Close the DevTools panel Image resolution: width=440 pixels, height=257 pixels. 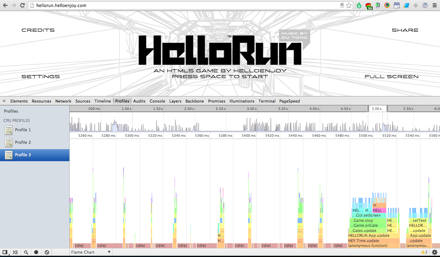4,101
